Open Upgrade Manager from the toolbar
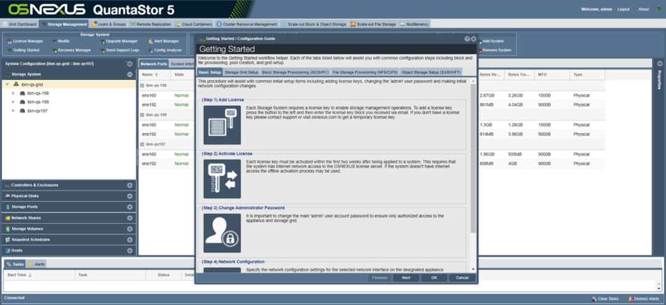 pyautogui.click(x=119, y=41)
